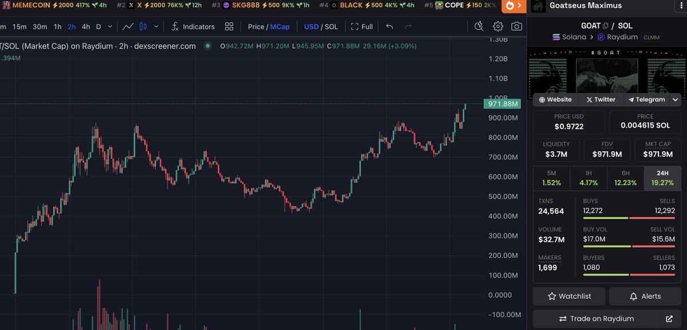
Task: Click the LIQUIDITY $3.7M box
Action: pyautogui.click(x=556, y=150)
